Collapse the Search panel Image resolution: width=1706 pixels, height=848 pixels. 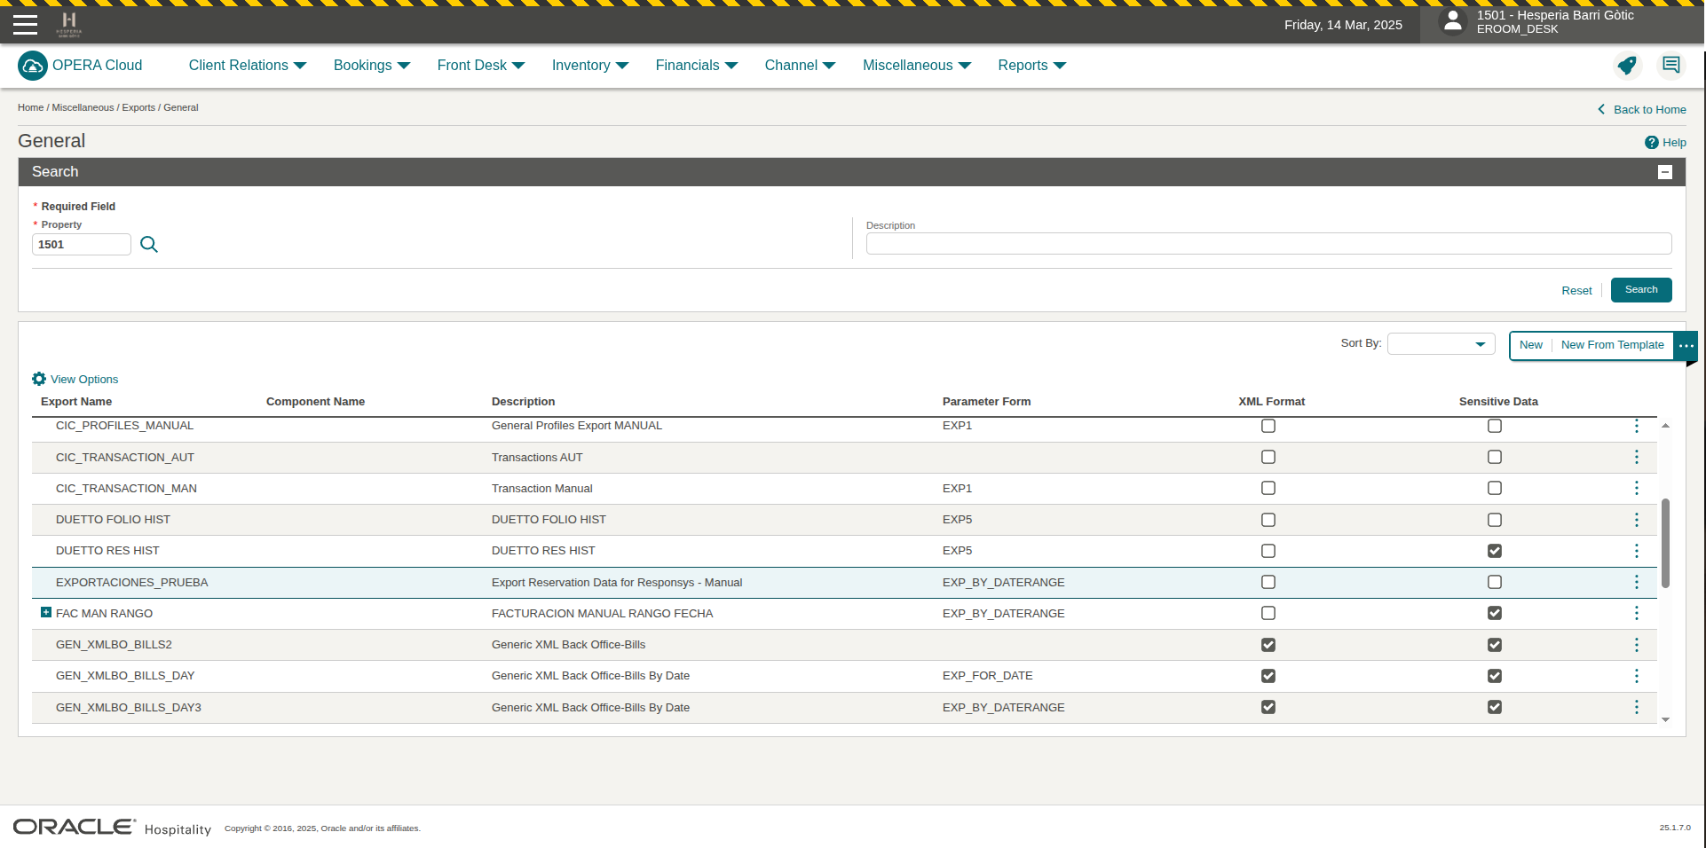pos(1664,172)
